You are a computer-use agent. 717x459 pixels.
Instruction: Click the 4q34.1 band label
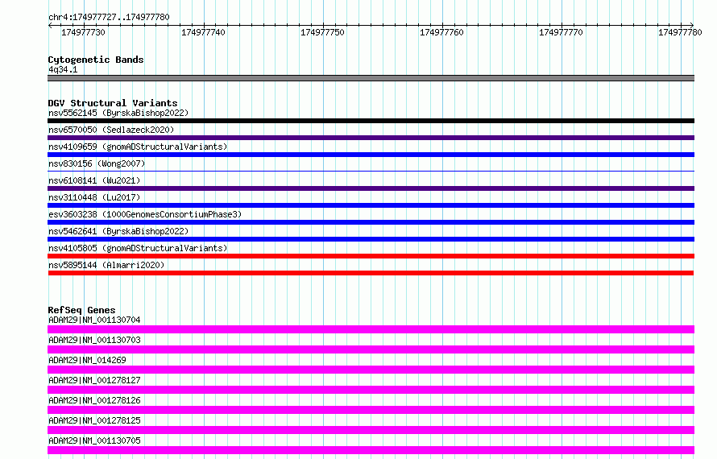pyautogui.click(x=63, y=69)
